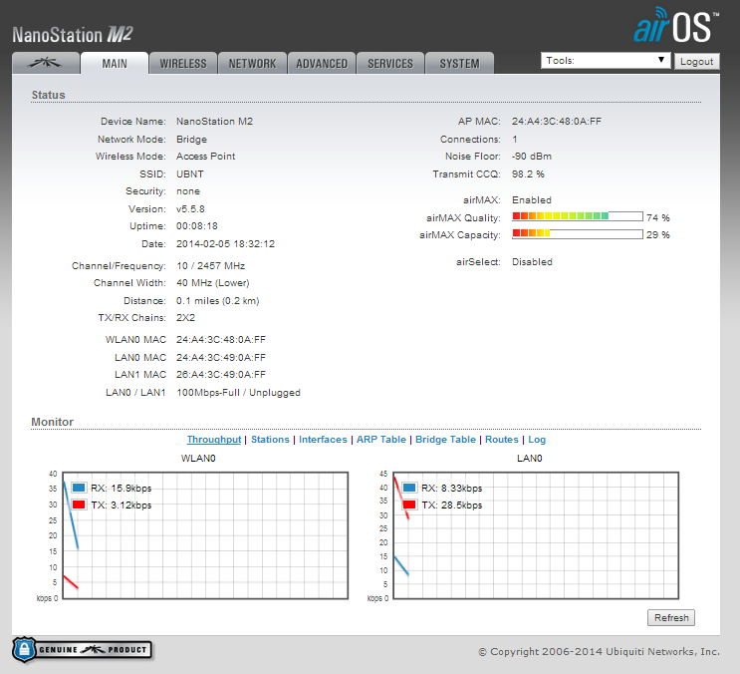Click the TX: 3.12kbps label
Image resolution: width=740 pixels, height=674 pixels.
tap(122, 505)
